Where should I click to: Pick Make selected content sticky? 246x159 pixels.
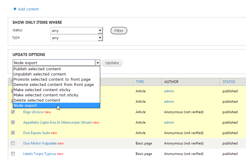[x=42, y=90]
